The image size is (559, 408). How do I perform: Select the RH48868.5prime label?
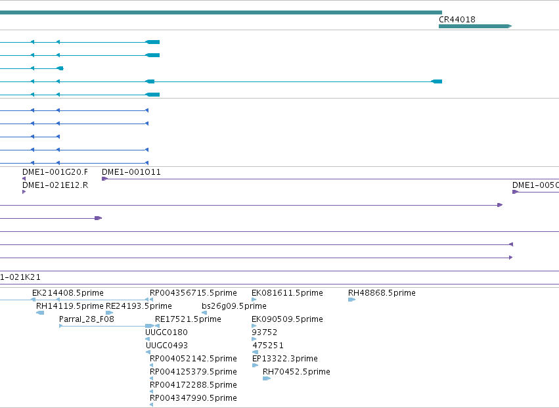(x=382, y=293)
